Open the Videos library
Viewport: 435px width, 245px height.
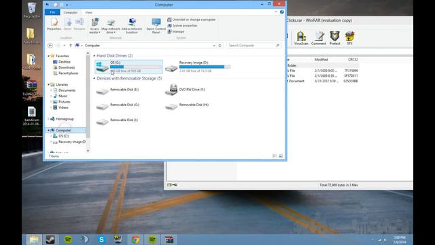coord(60,108)
